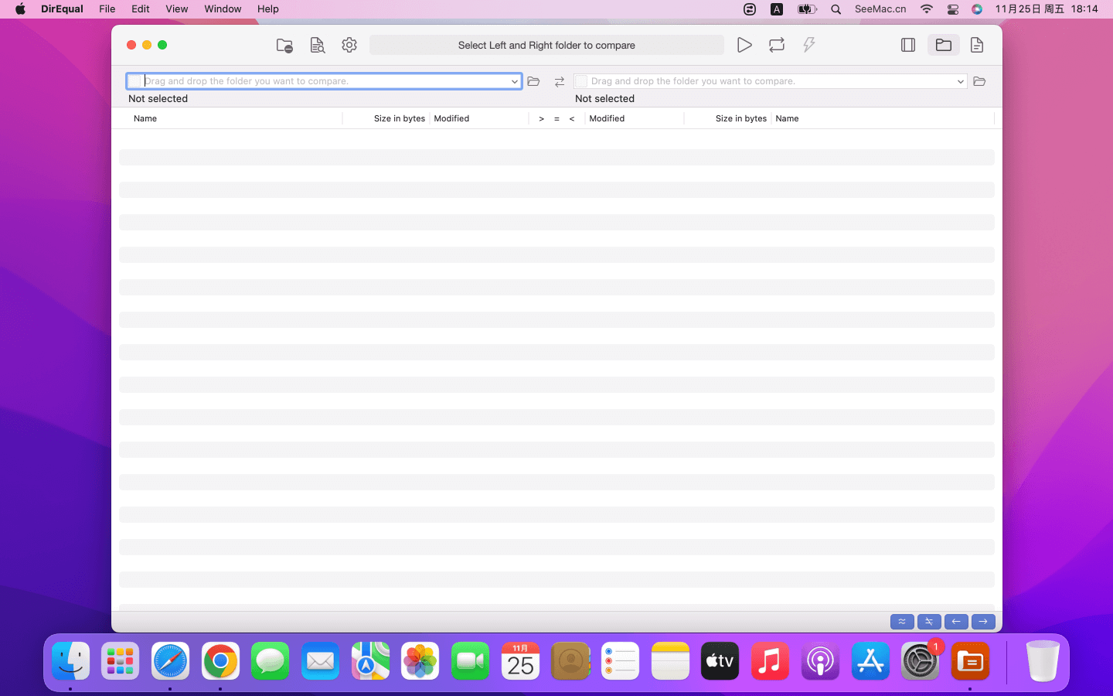The width and height of the screenshot is (1113, 696).
Task: Expand the right folder path dropdown
Action: click(x=960, y=81)
